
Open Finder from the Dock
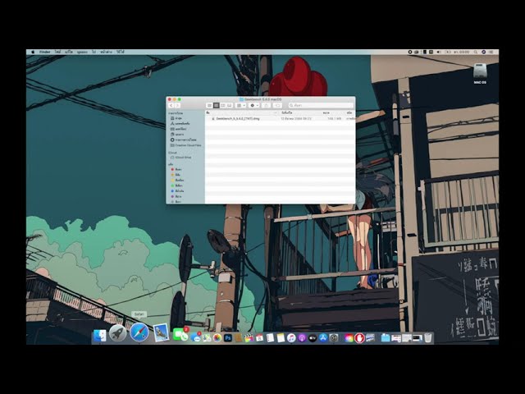tap(100, 336)
